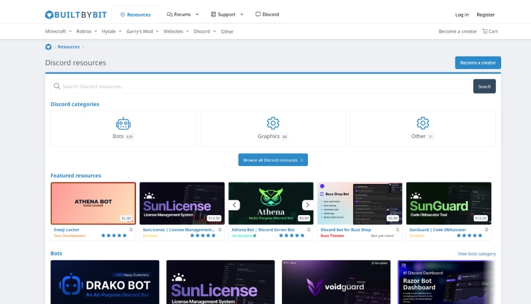Open the Support tab

click(223, 15)
